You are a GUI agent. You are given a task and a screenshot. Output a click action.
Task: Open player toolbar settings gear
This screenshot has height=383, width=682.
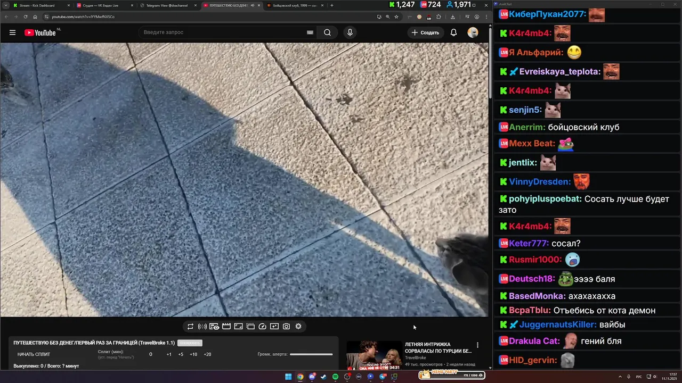[x=298, y=326]
